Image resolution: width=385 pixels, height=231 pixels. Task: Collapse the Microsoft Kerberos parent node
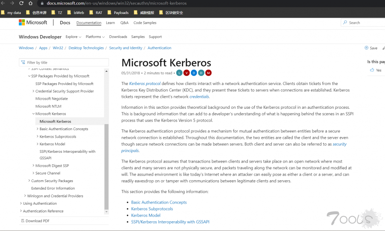pyautogui.click(x=33, y=114)
